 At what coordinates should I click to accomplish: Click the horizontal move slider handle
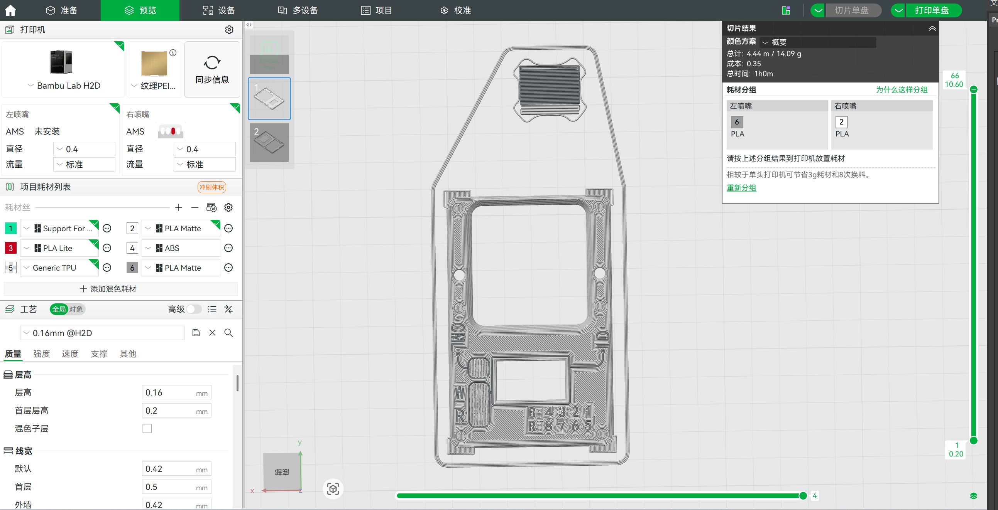pyautogui.click(x=803, y=497)
